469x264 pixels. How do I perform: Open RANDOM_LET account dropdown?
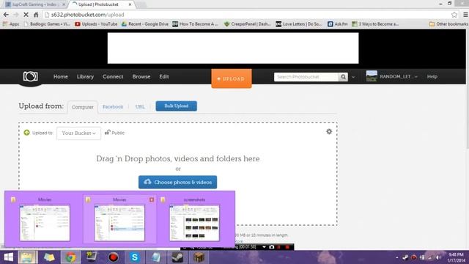pyautogui.click(x=399, y=76)
